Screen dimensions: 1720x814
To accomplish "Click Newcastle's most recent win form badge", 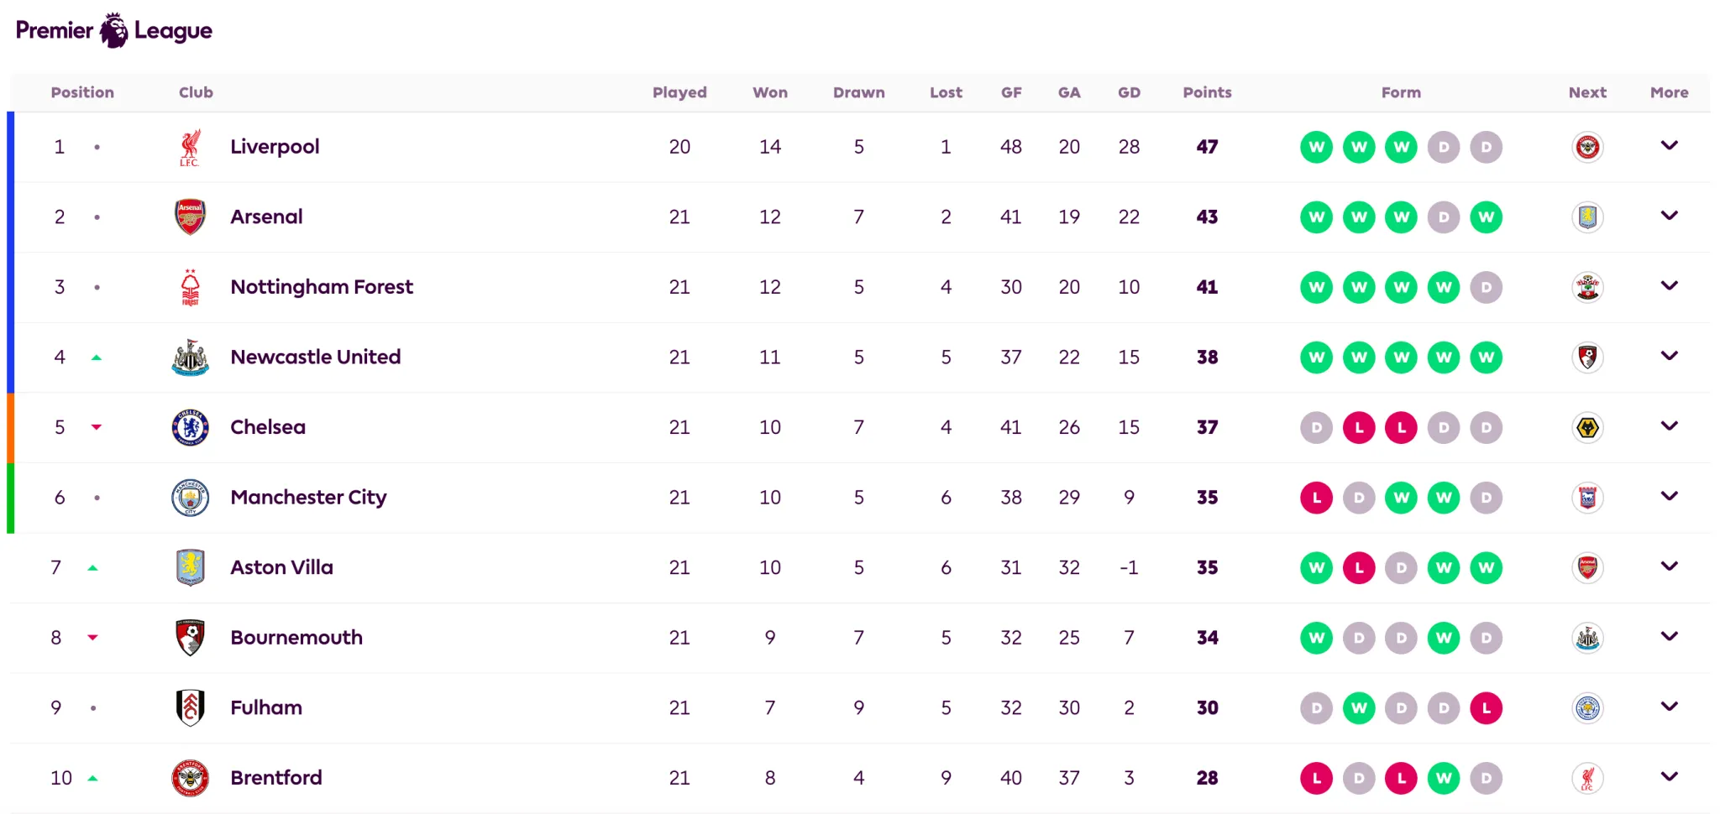I will click(x=1486, y=357).
